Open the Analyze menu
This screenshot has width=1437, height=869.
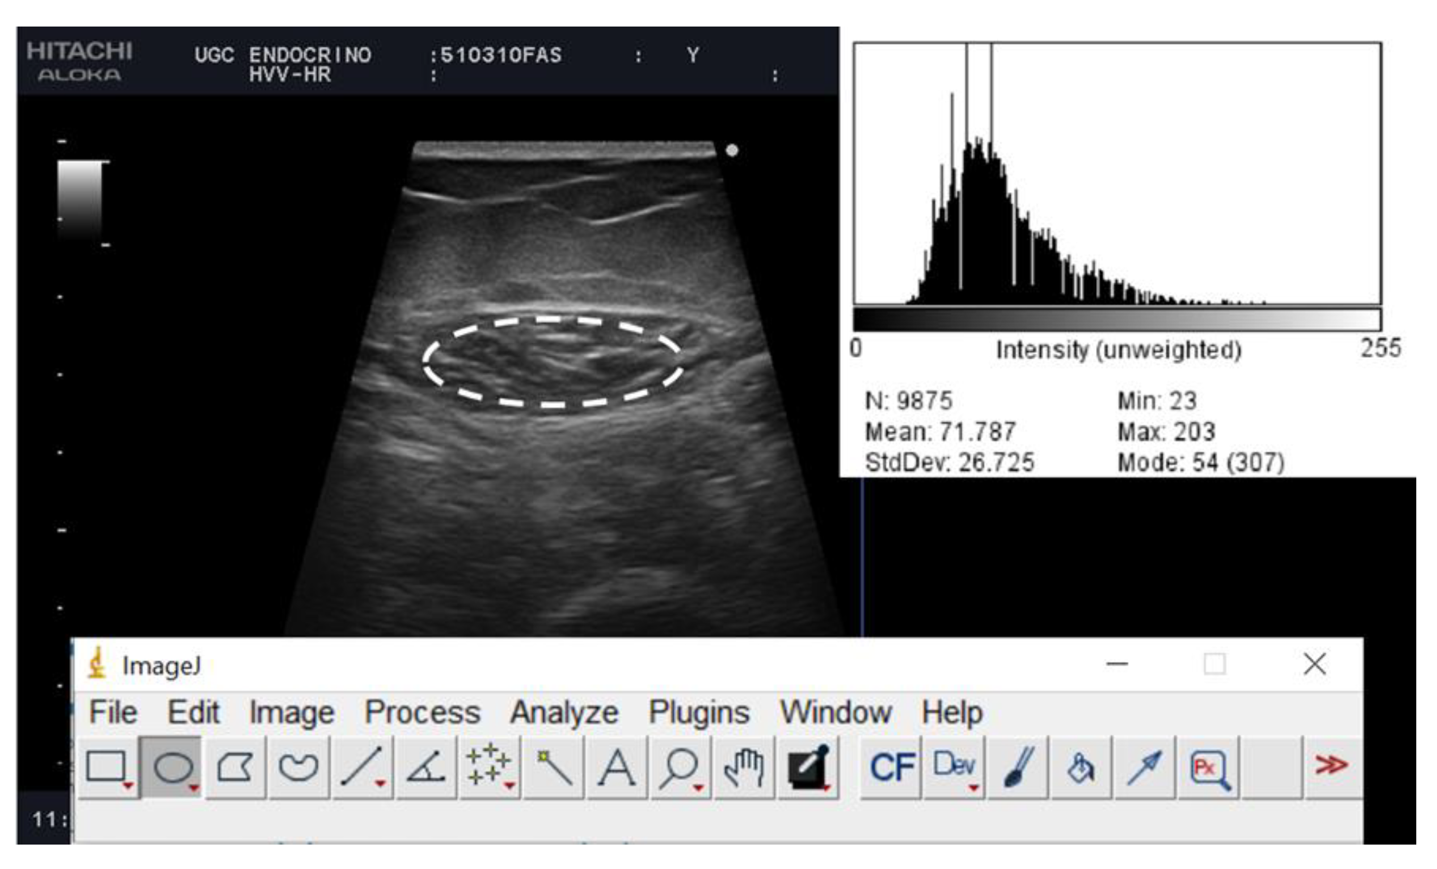[x=564, y=713]
